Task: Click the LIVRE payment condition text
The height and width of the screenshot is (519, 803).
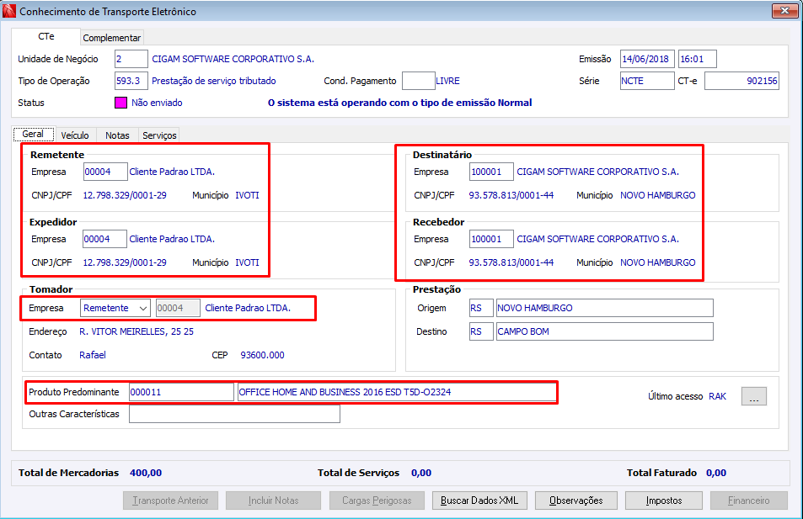Action: [447, 81]
